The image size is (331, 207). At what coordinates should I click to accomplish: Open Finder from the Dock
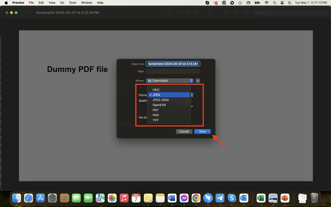pyautogui.click(x=17, y=198)
